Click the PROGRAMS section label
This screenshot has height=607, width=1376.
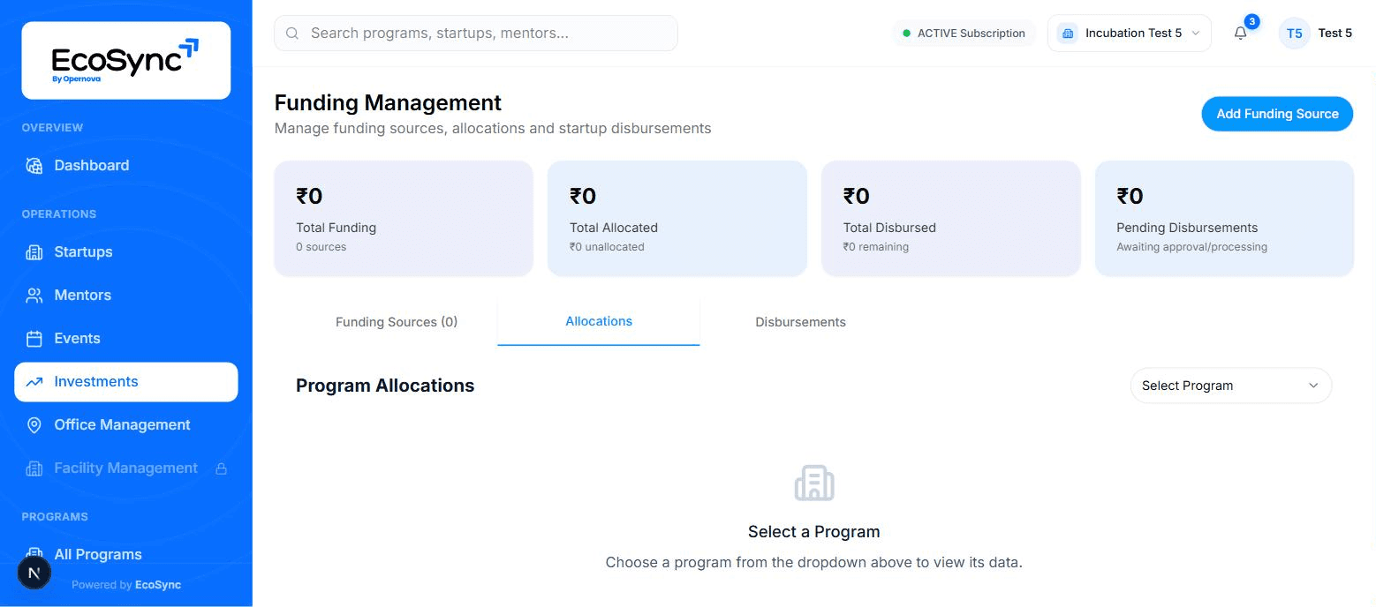(x=55, y=517)
